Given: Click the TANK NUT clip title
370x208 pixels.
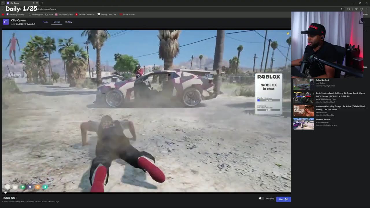Looking at the screenshot, I should [x=10, y=198].
